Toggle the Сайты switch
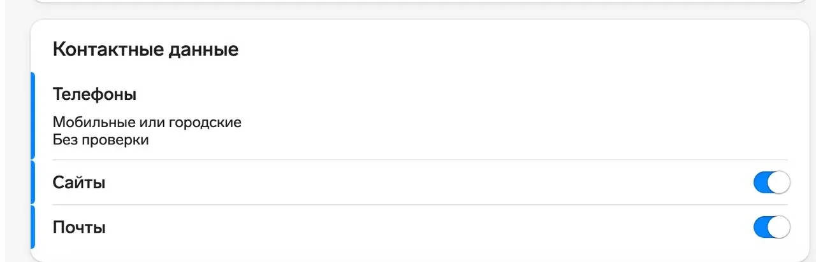The width and height of the screenshot is (816, 262). coord(771,183)
